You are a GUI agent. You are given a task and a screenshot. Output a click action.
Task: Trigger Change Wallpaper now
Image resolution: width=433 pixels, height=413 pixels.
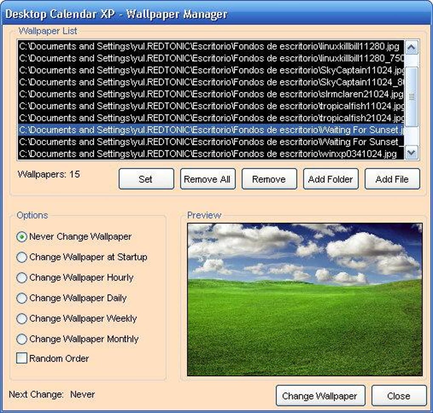coord(321,395)
